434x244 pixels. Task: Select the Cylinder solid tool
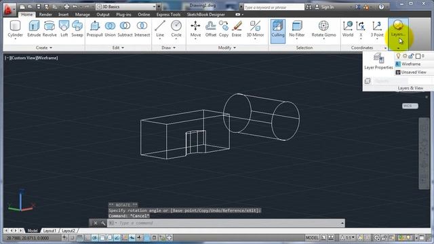(x=15, y=29)
